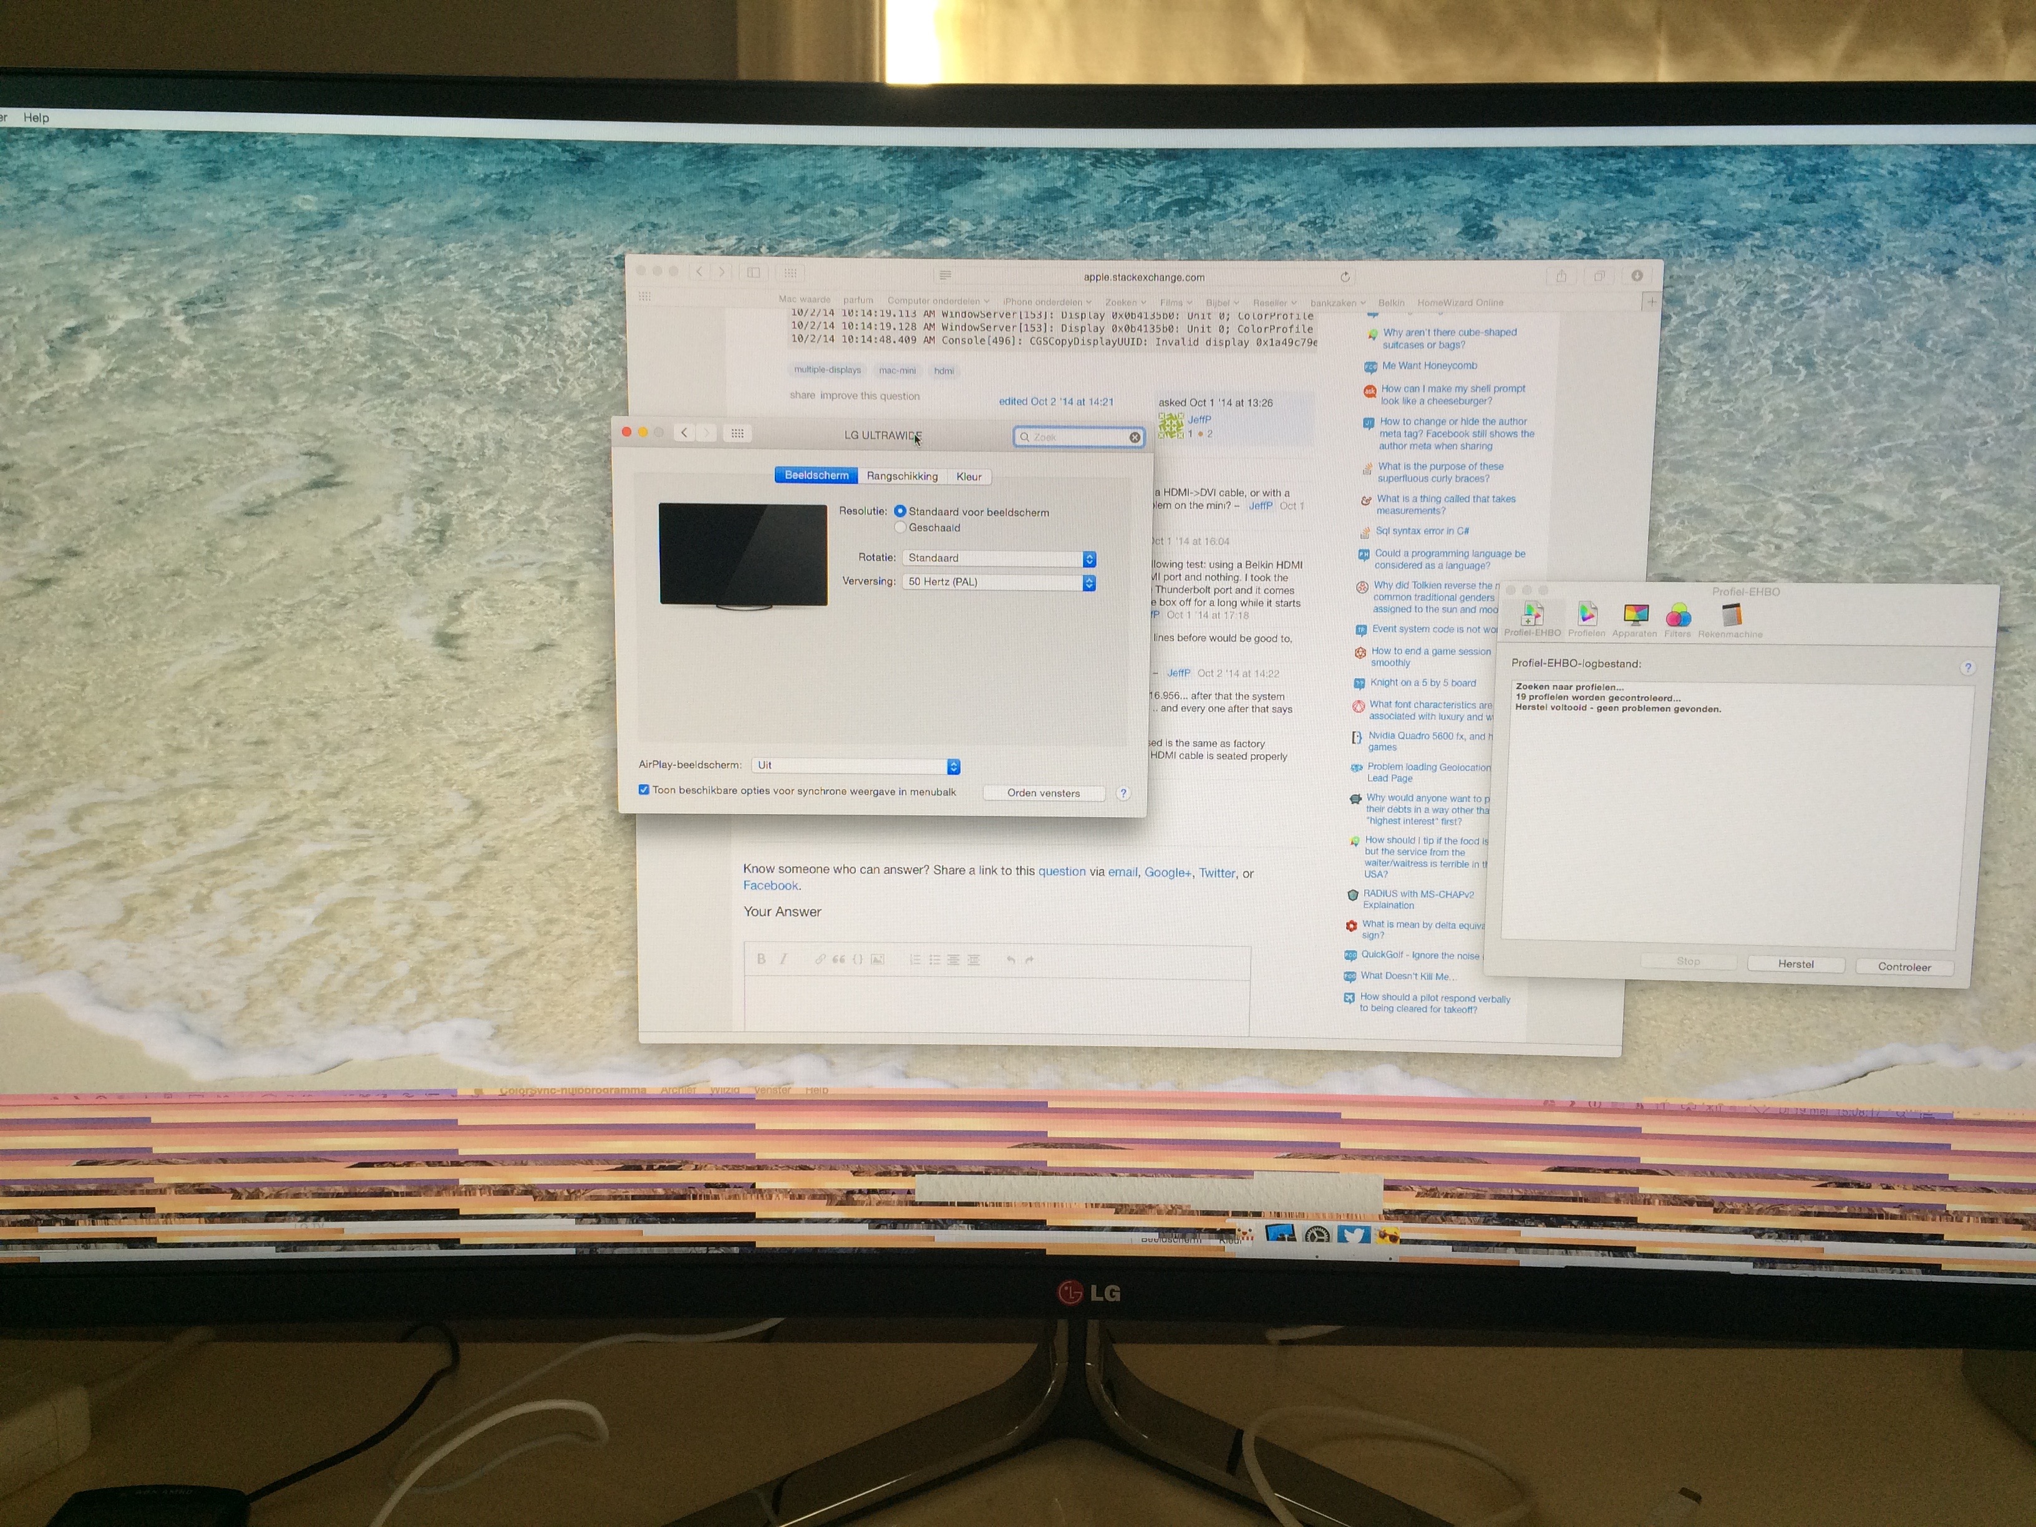Show all preferences grid icon

[x=737, y=434]
